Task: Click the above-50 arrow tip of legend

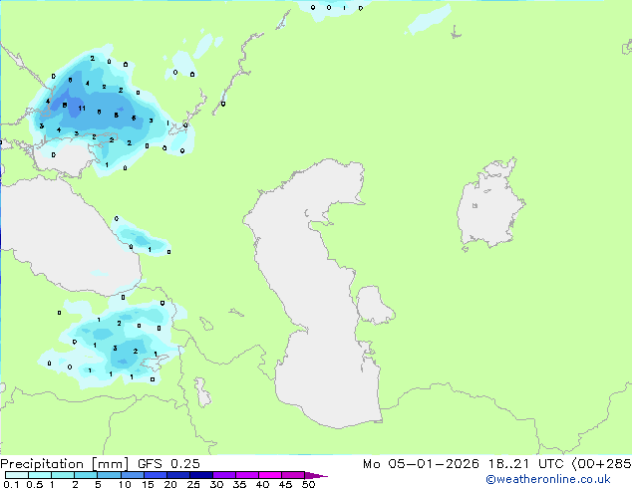Action: [316, 475]
